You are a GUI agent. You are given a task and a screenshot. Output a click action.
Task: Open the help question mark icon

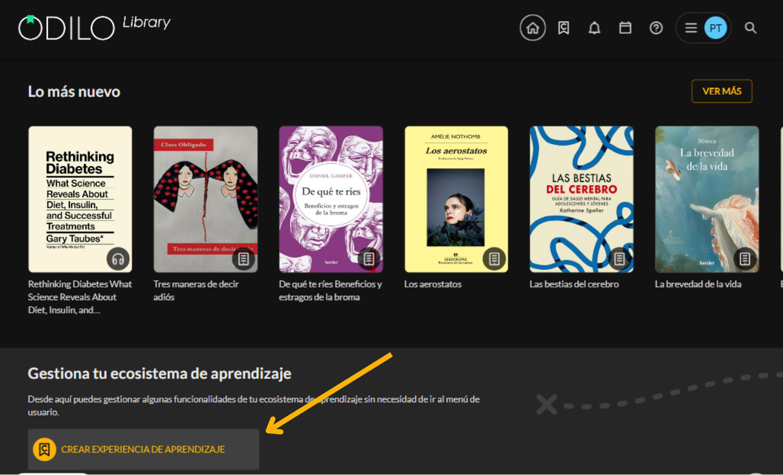click(656, 28)
